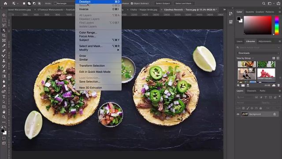Image resolution: width=282 pixels, height=159 pixels.
Task: Select the Rectangular Marquee tool
Action: coord(4,20)
